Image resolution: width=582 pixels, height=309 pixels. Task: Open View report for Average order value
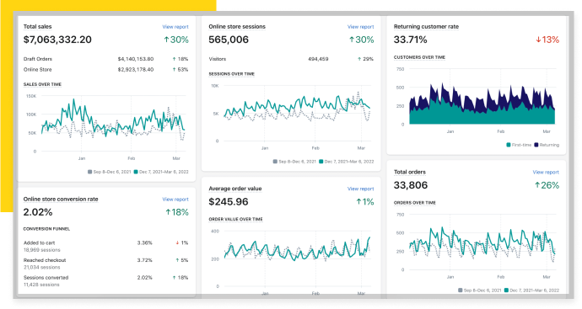360,189
